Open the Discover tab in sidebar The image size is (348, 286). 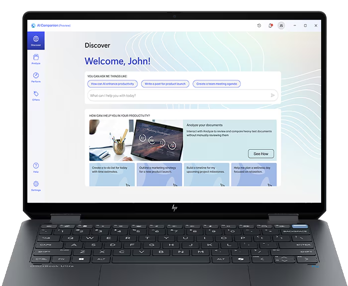click(x=36, y=40)
